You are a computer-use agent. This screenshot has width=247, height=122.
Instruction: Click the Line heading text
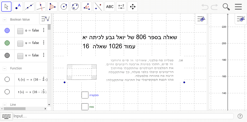pos(13,105)
